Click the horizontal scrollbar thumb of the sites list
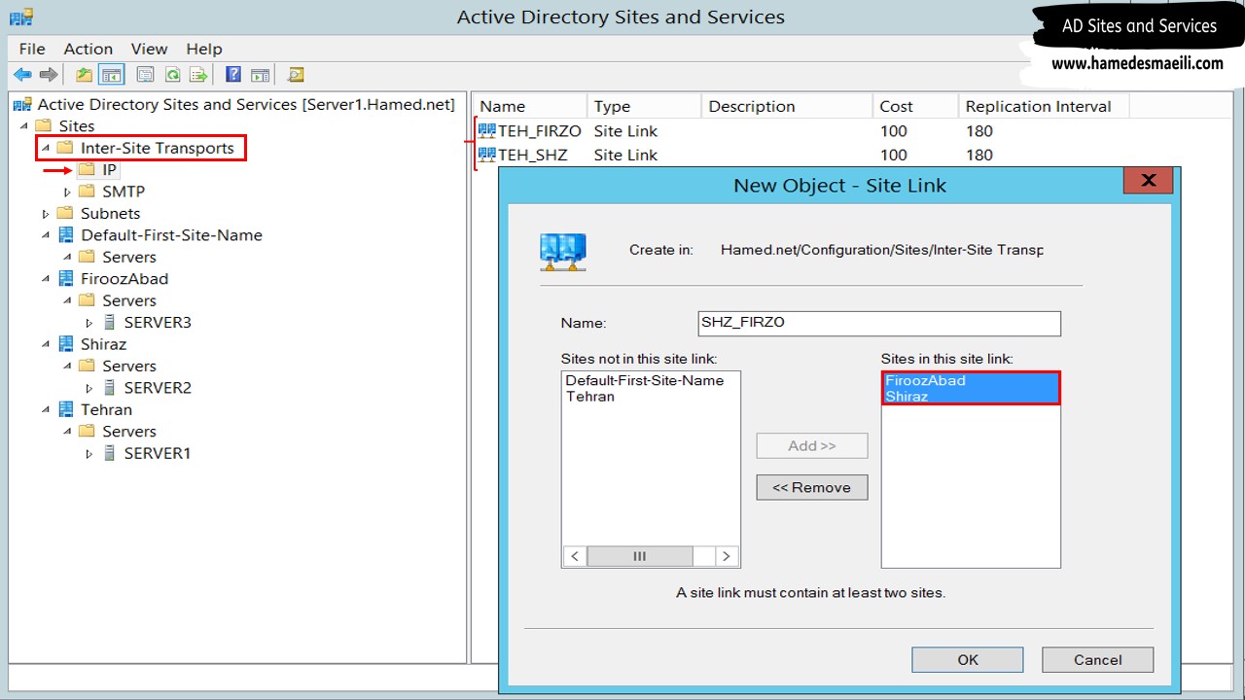 pyautogui.click(x=640, y=556)
